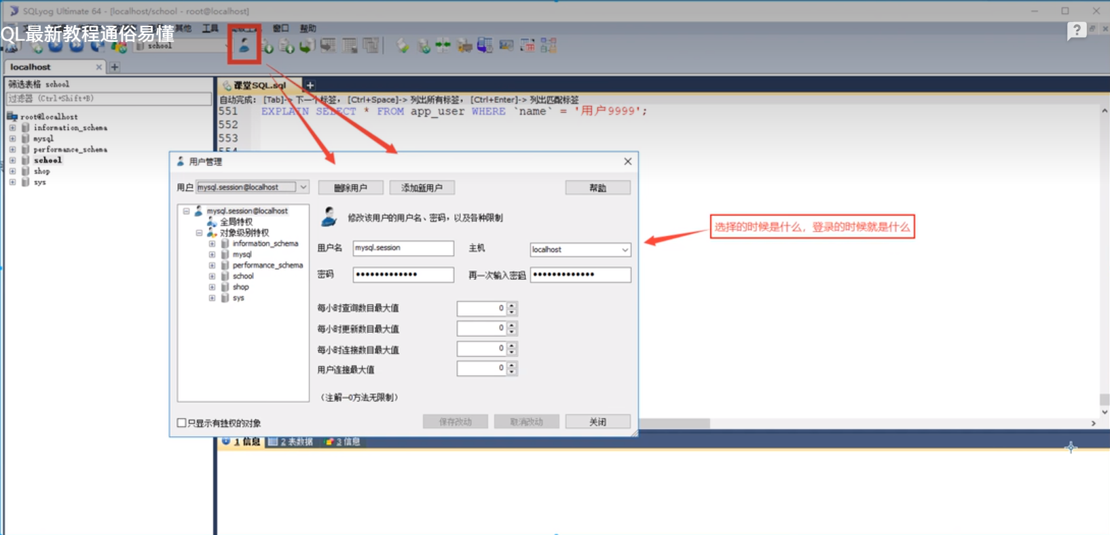Click the 关闭 button
This screenshot has width=1110, height=535.
pos(597,422)
